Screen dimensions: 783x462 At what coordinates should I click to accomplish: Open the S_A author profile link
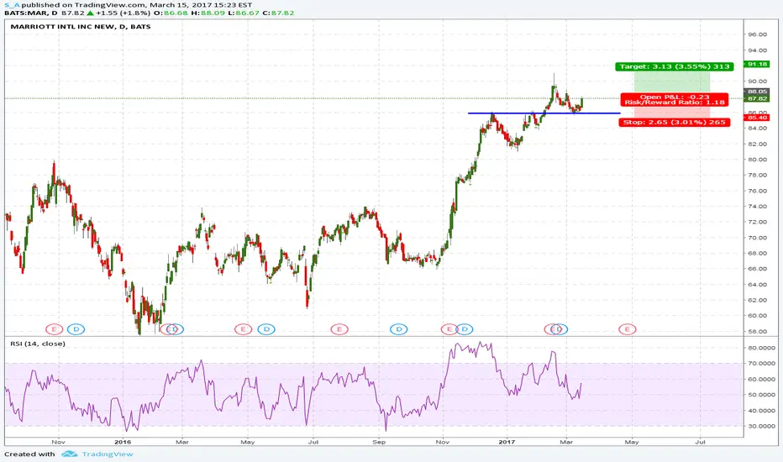click(x=12, y=5)
